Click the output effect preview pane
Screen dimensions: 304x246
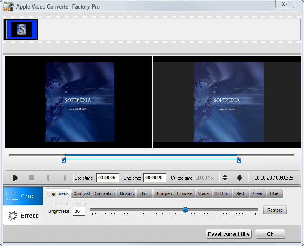[227, 102]
